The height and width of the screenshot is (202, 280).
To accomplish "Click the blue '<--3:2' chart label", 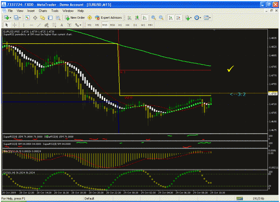I will click(x=238, y=94).
